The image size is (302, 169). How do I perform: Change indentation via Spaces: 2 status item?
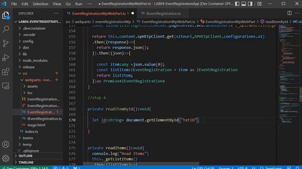226,168
